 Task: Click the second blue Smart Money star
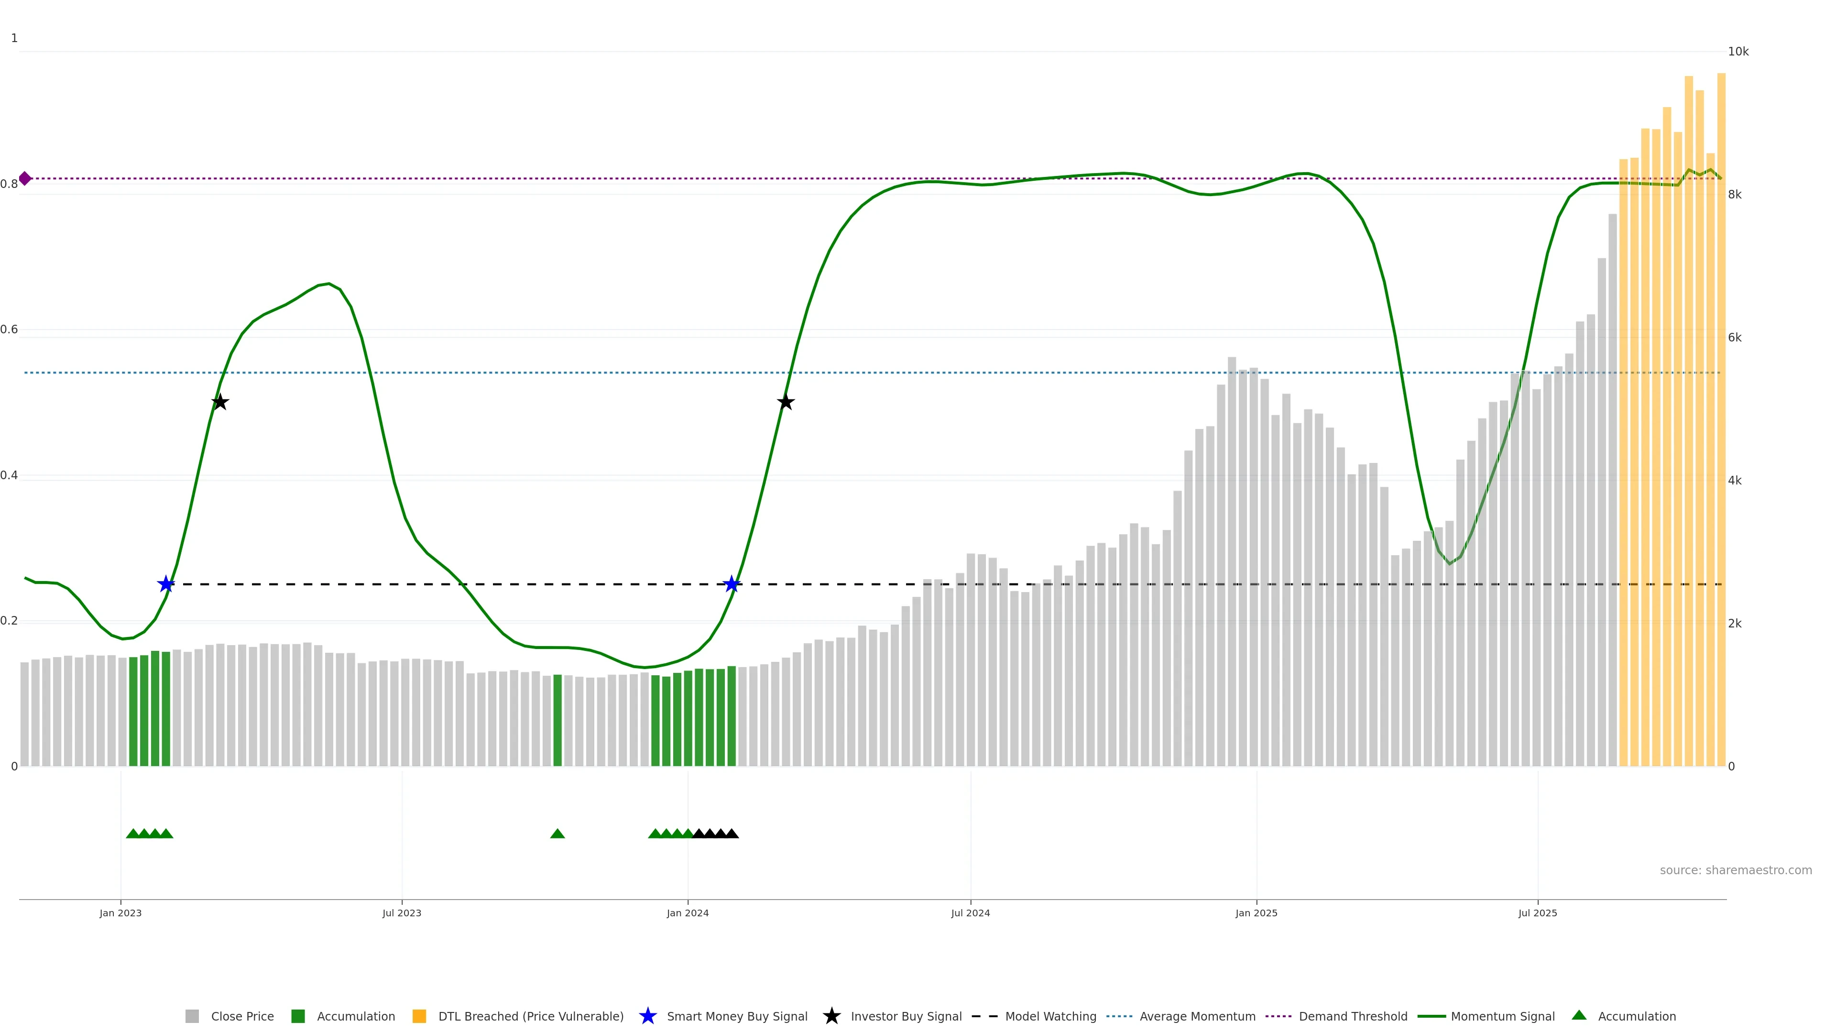pyautogui.click(x=731, y=584)
